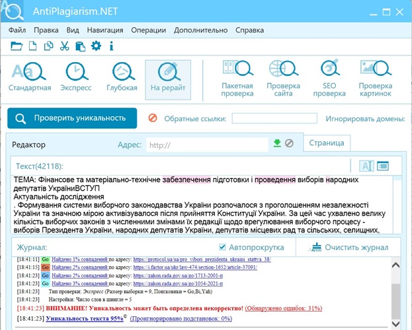Click Go badge on zakon.rada 1713-2001 row
The width and height of the screenshot is (412, 330).
pyautogui.click(x=45, y=275)
